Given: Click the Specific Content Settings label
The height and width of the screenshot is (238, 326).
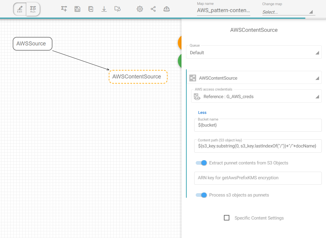Looking at the screenshot, I should [259, 218].
